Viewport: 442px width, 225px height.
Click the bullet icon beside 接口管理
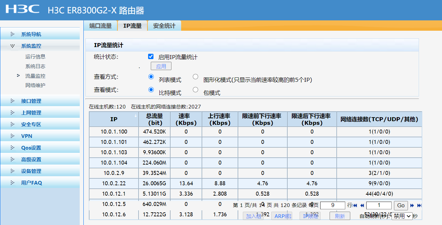click(x=12, y=101)
